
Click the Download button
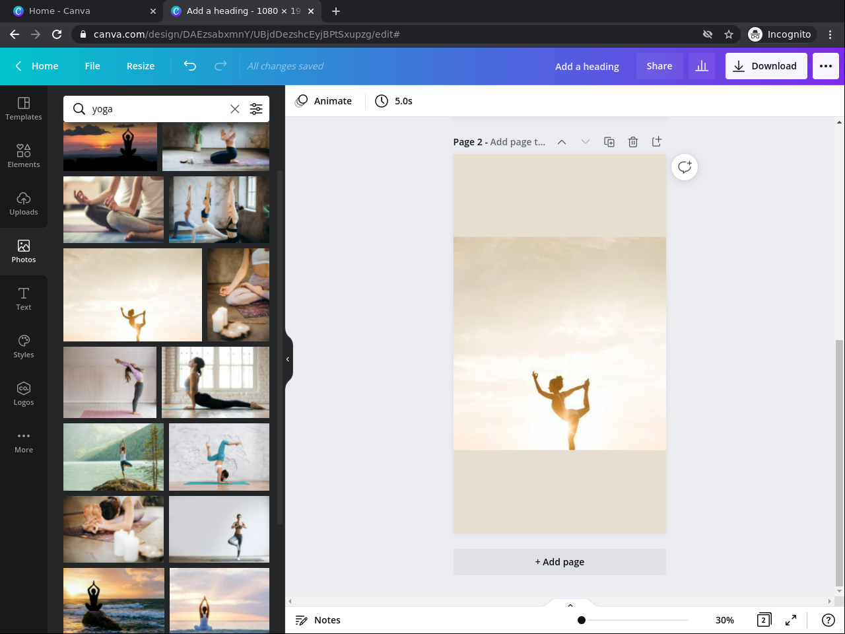(766, 66)
